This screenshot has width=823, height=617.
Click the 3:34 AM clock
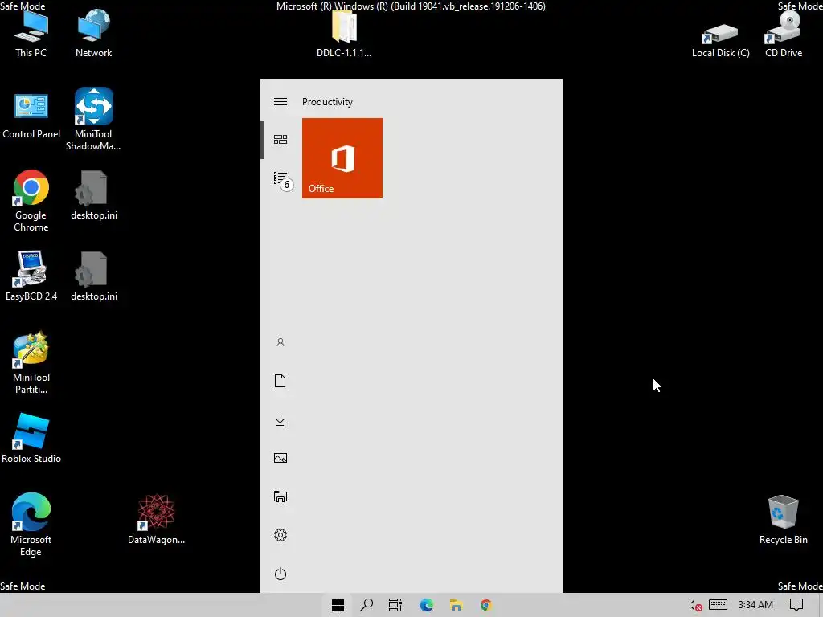pyautogui.click(x=755, y=605)
